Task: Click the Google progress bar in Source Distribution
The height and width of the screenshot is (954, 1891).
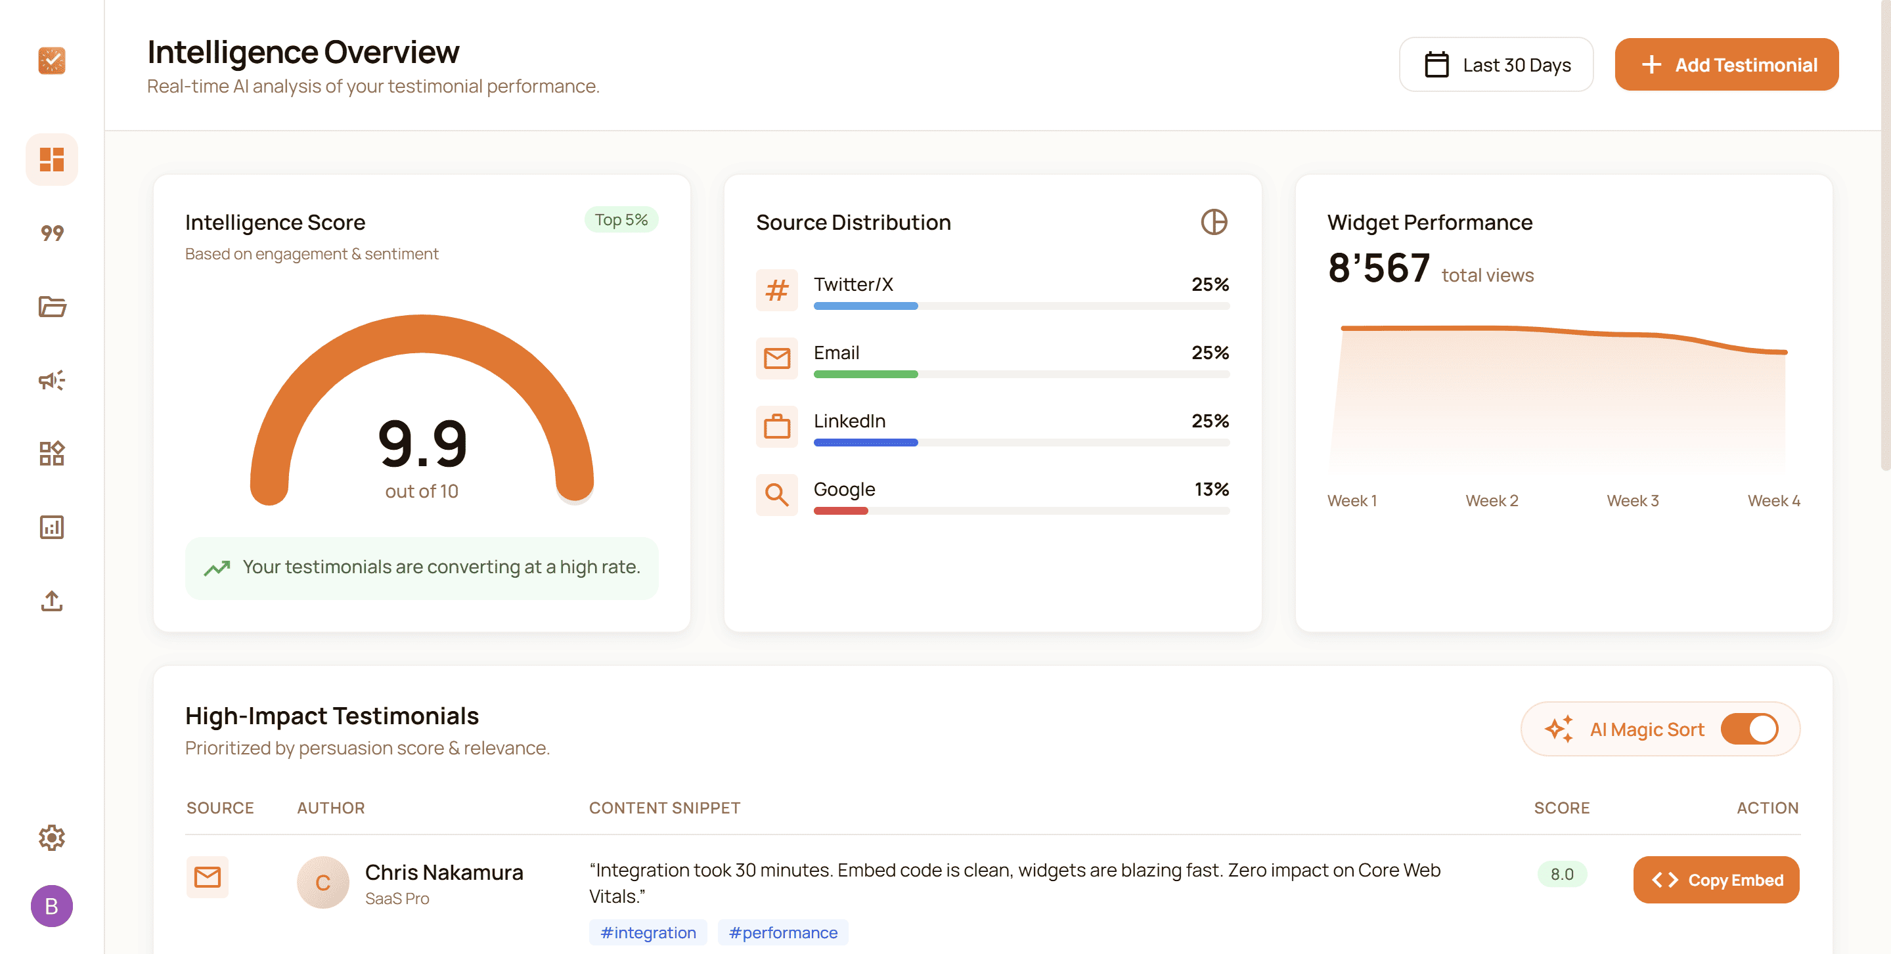Action: (1020, 511)
